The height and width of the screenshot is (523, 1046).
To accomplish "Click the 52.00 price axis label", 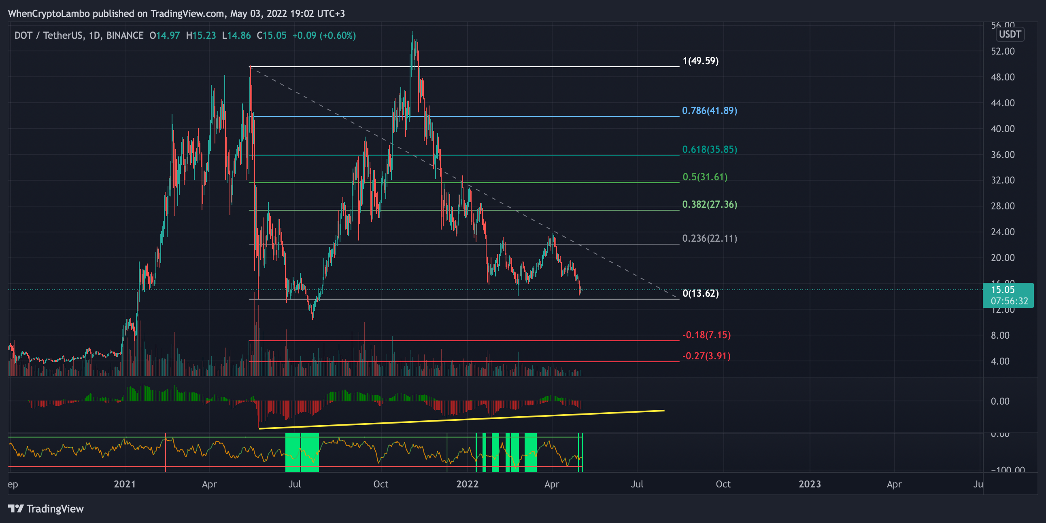I will click(1003, 51).
